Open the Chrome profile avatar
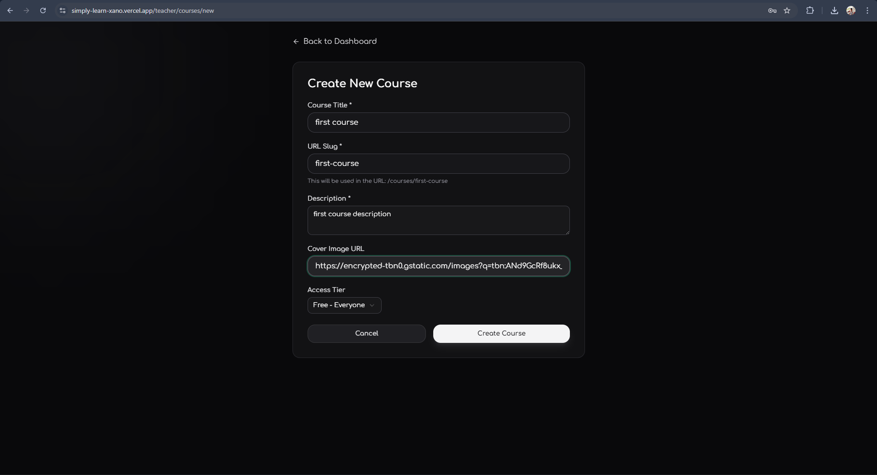Viewport: 877px width, 475px height. pyautogui.click(x=850, y=11)
